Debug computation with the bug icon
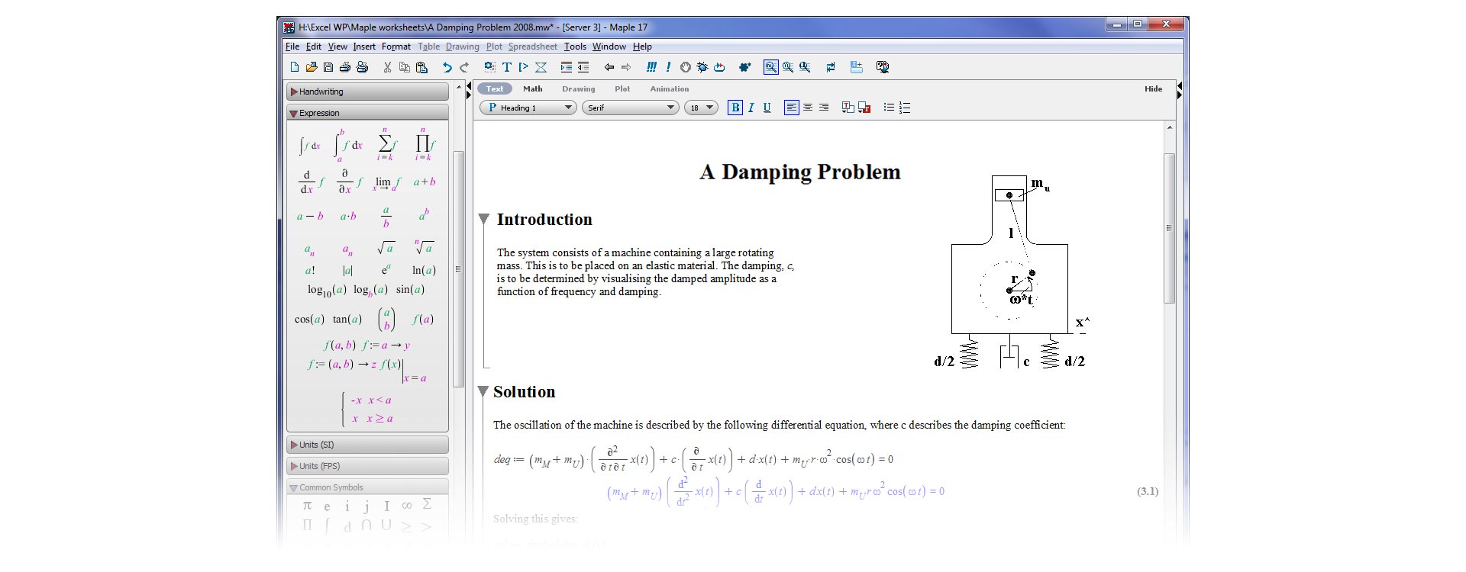The image size is (1466, 572). pos(702,67)
